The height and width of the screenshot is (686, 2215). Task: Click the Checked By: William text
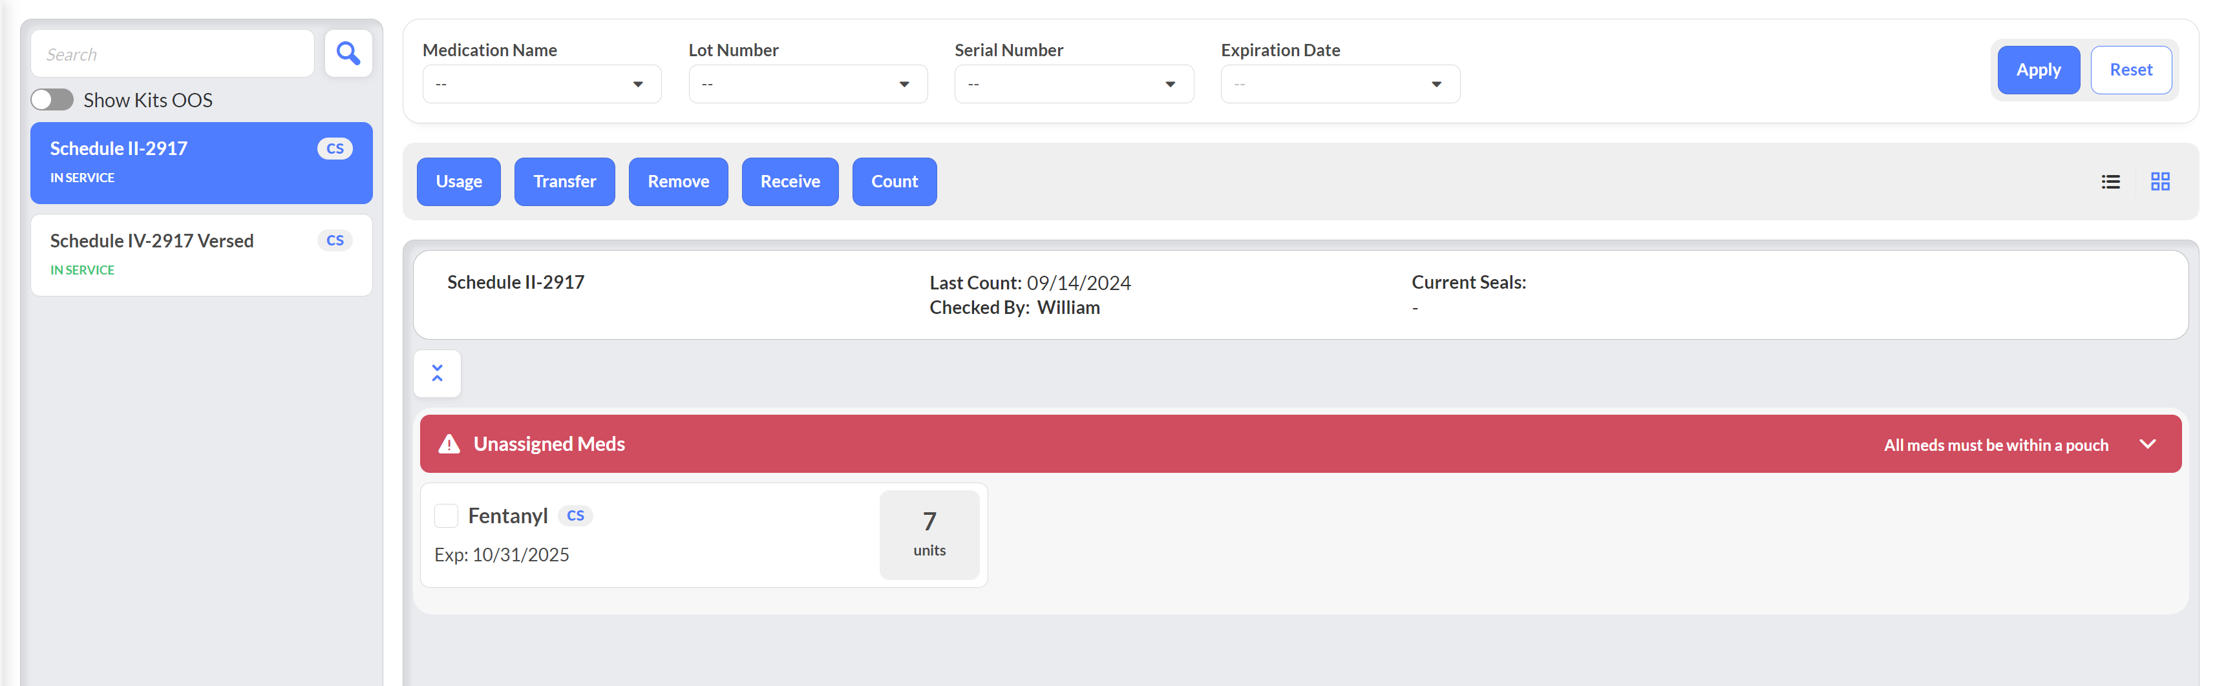coord(1013,307)
